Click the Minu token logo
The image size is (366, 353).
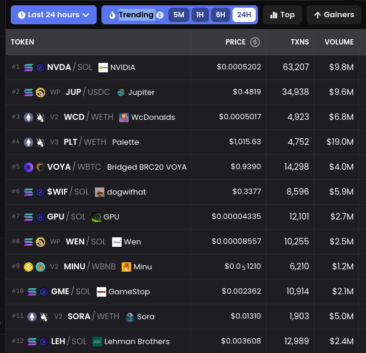pyautogui.click(x=126, y=267)
